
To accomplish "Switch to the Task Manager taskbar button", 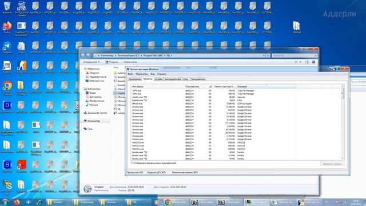I will (x=256, y=202).
